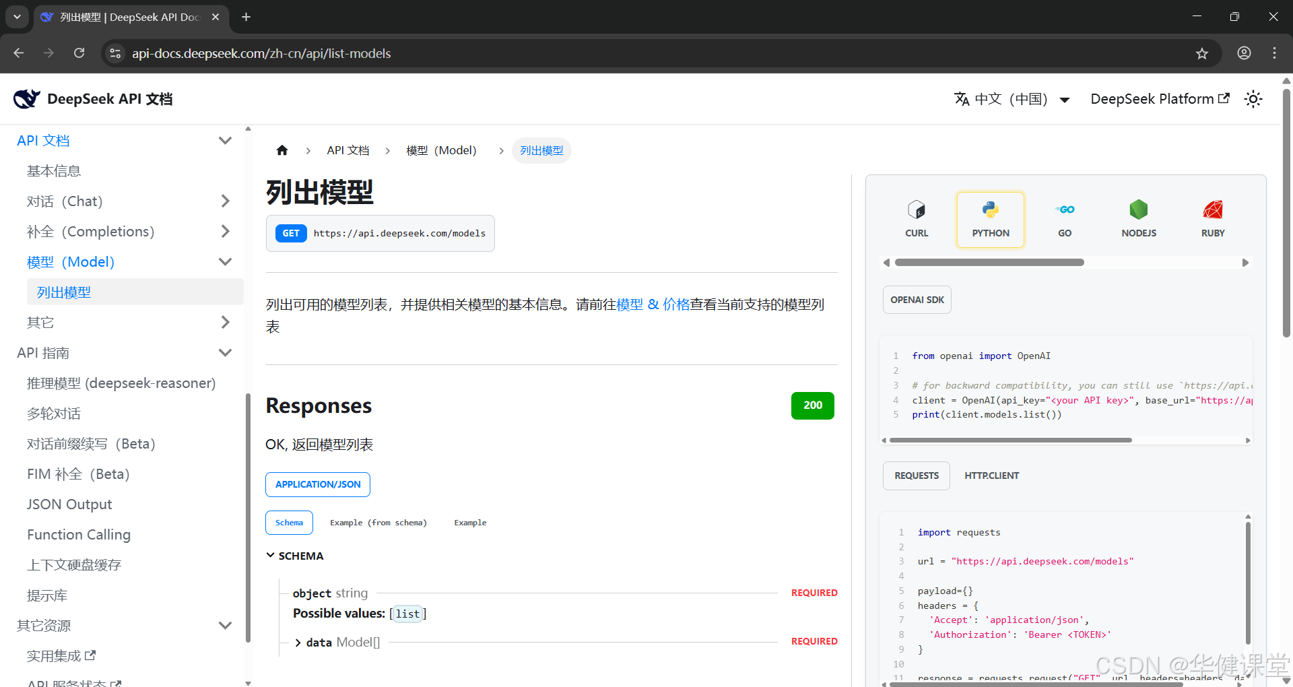Open 提示库 sidebar page

pos(47,595)
